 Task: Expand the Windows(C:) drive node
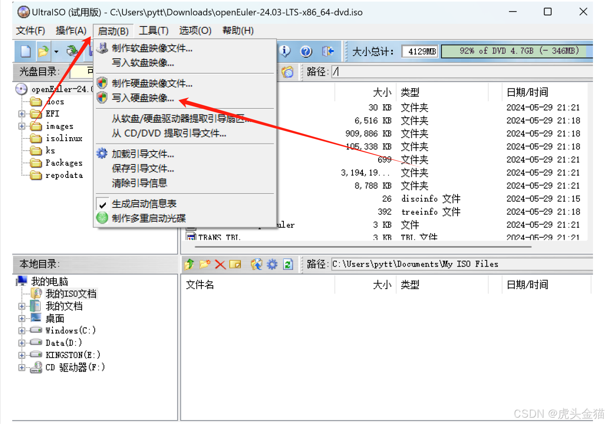[x=22, y=331]
